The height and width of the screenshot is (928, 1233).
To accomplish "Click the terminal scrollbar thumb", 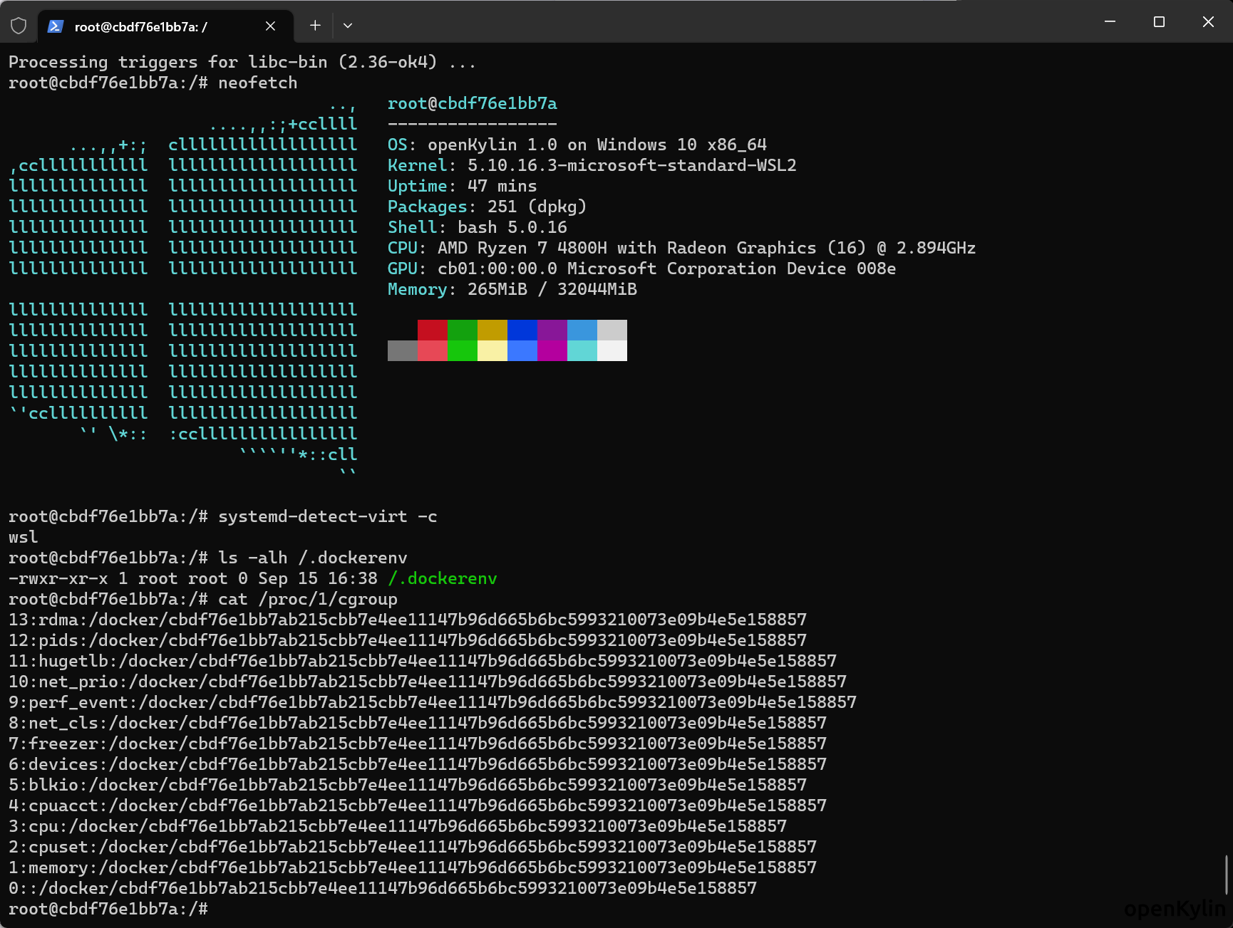I will click(x=1226, y=875).
